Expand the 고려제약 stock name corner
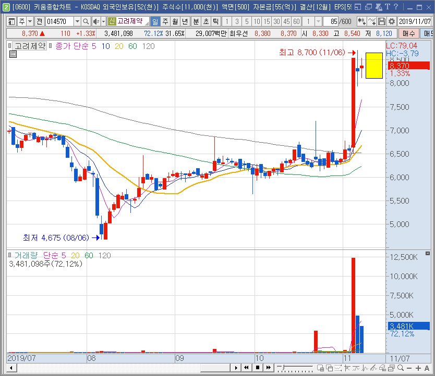 (x=146, y=23)
